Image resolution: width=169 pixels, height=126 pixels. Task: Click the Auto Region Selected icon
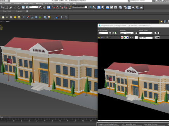113,33
